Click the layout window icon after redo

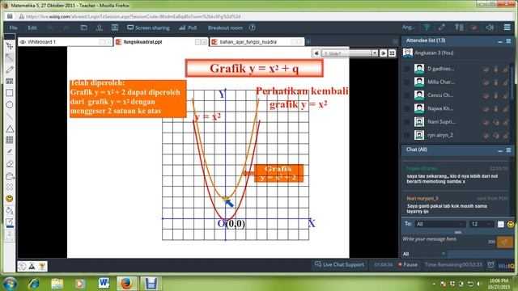pyautogui.click(x=83, y=27)
